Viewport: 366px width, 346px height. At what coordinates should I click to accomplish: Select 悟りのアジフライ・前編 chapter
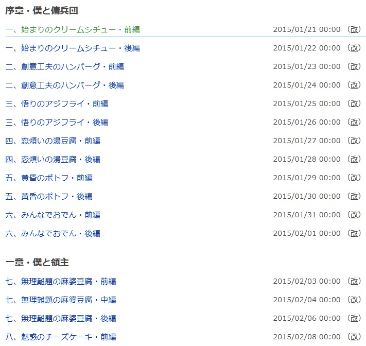[x=57, y=103]
